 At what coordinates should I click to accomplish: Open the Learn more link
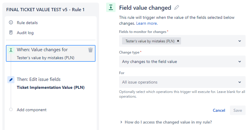click(x=147, y=23)
